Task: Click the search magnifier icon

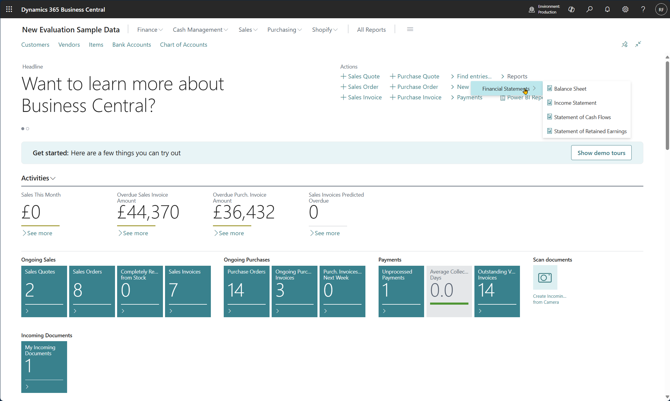Action: click(589, 9)
